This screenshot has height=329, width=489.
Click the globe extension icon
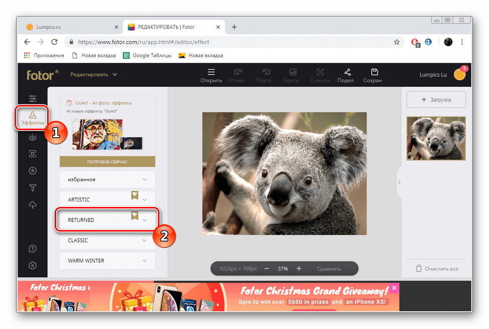pyautogui.click(x=428, y=42)
